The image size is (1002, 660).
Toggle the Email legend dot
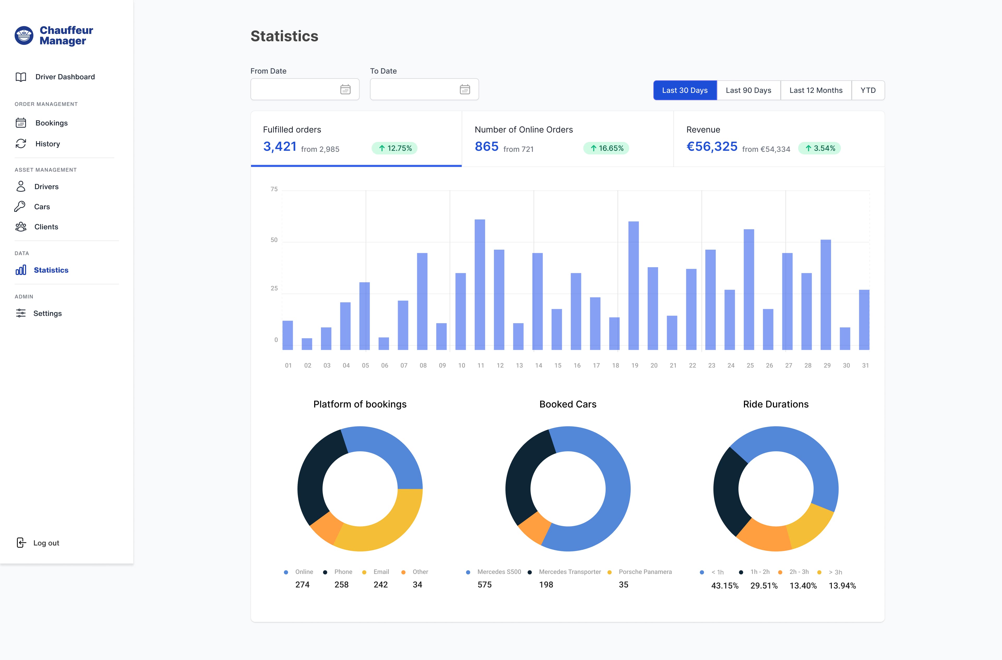click(364, 572)
